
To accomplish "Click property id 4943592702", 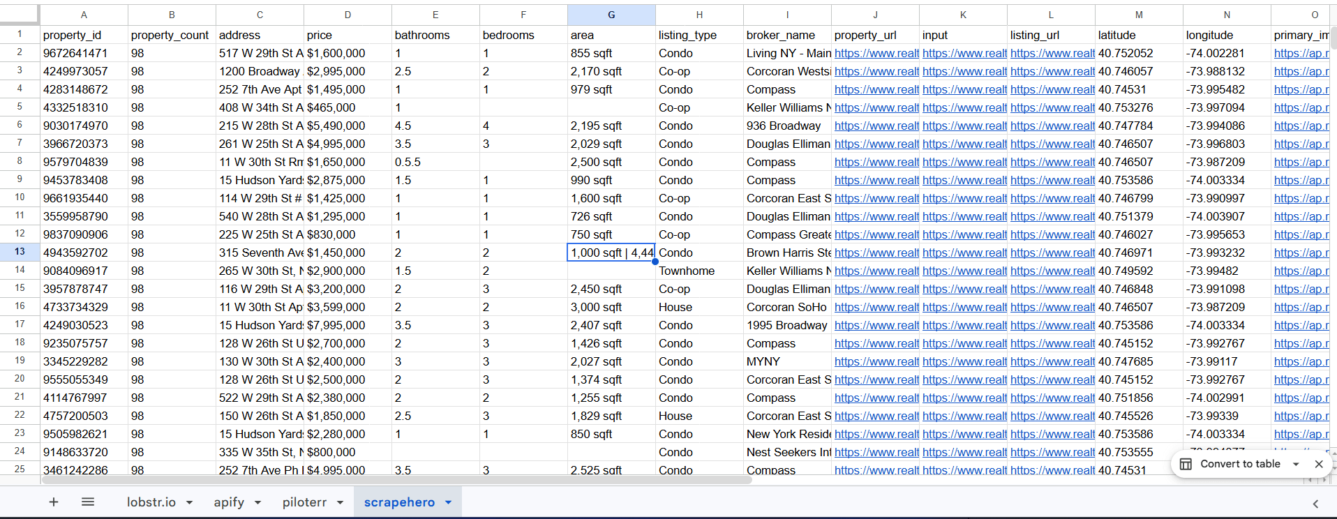I will [x=84, y=253].
